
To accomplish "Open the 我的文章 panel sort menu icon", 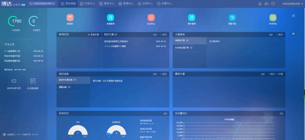I will click(x=155, y=35).
